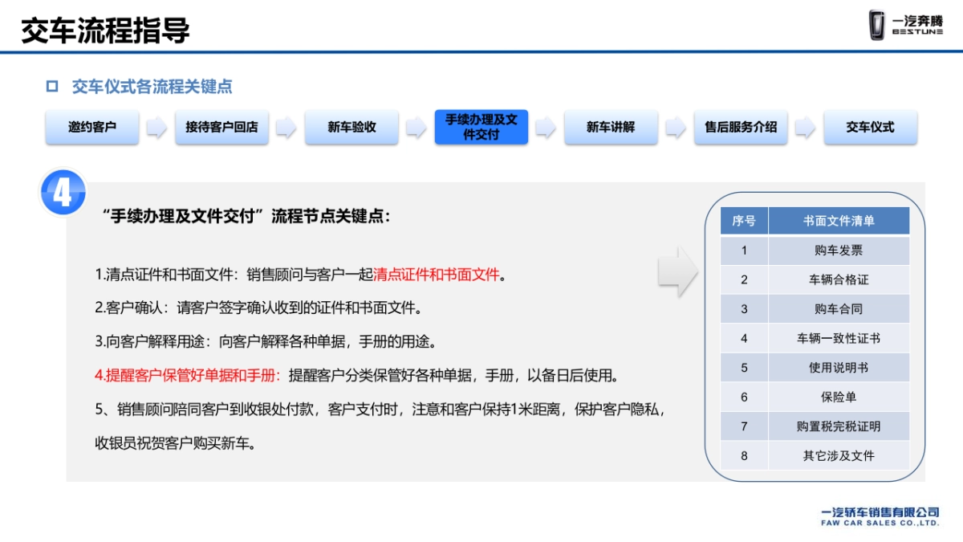Click the 接待客户回店 step box
963x542 pixels.
221,128
